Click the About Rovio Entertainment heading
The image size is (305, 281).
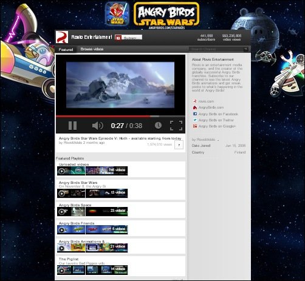point(213,59)
